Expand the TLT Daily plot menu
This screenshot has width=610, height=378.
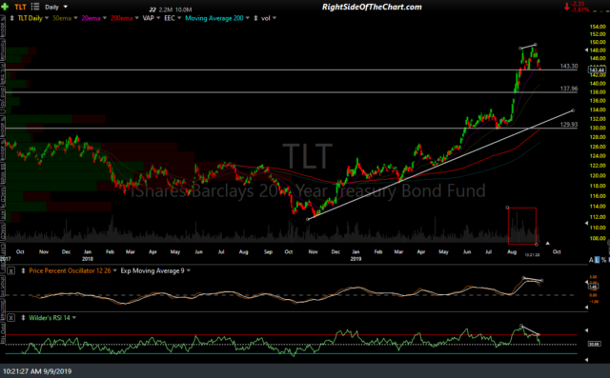pos(47,18)
